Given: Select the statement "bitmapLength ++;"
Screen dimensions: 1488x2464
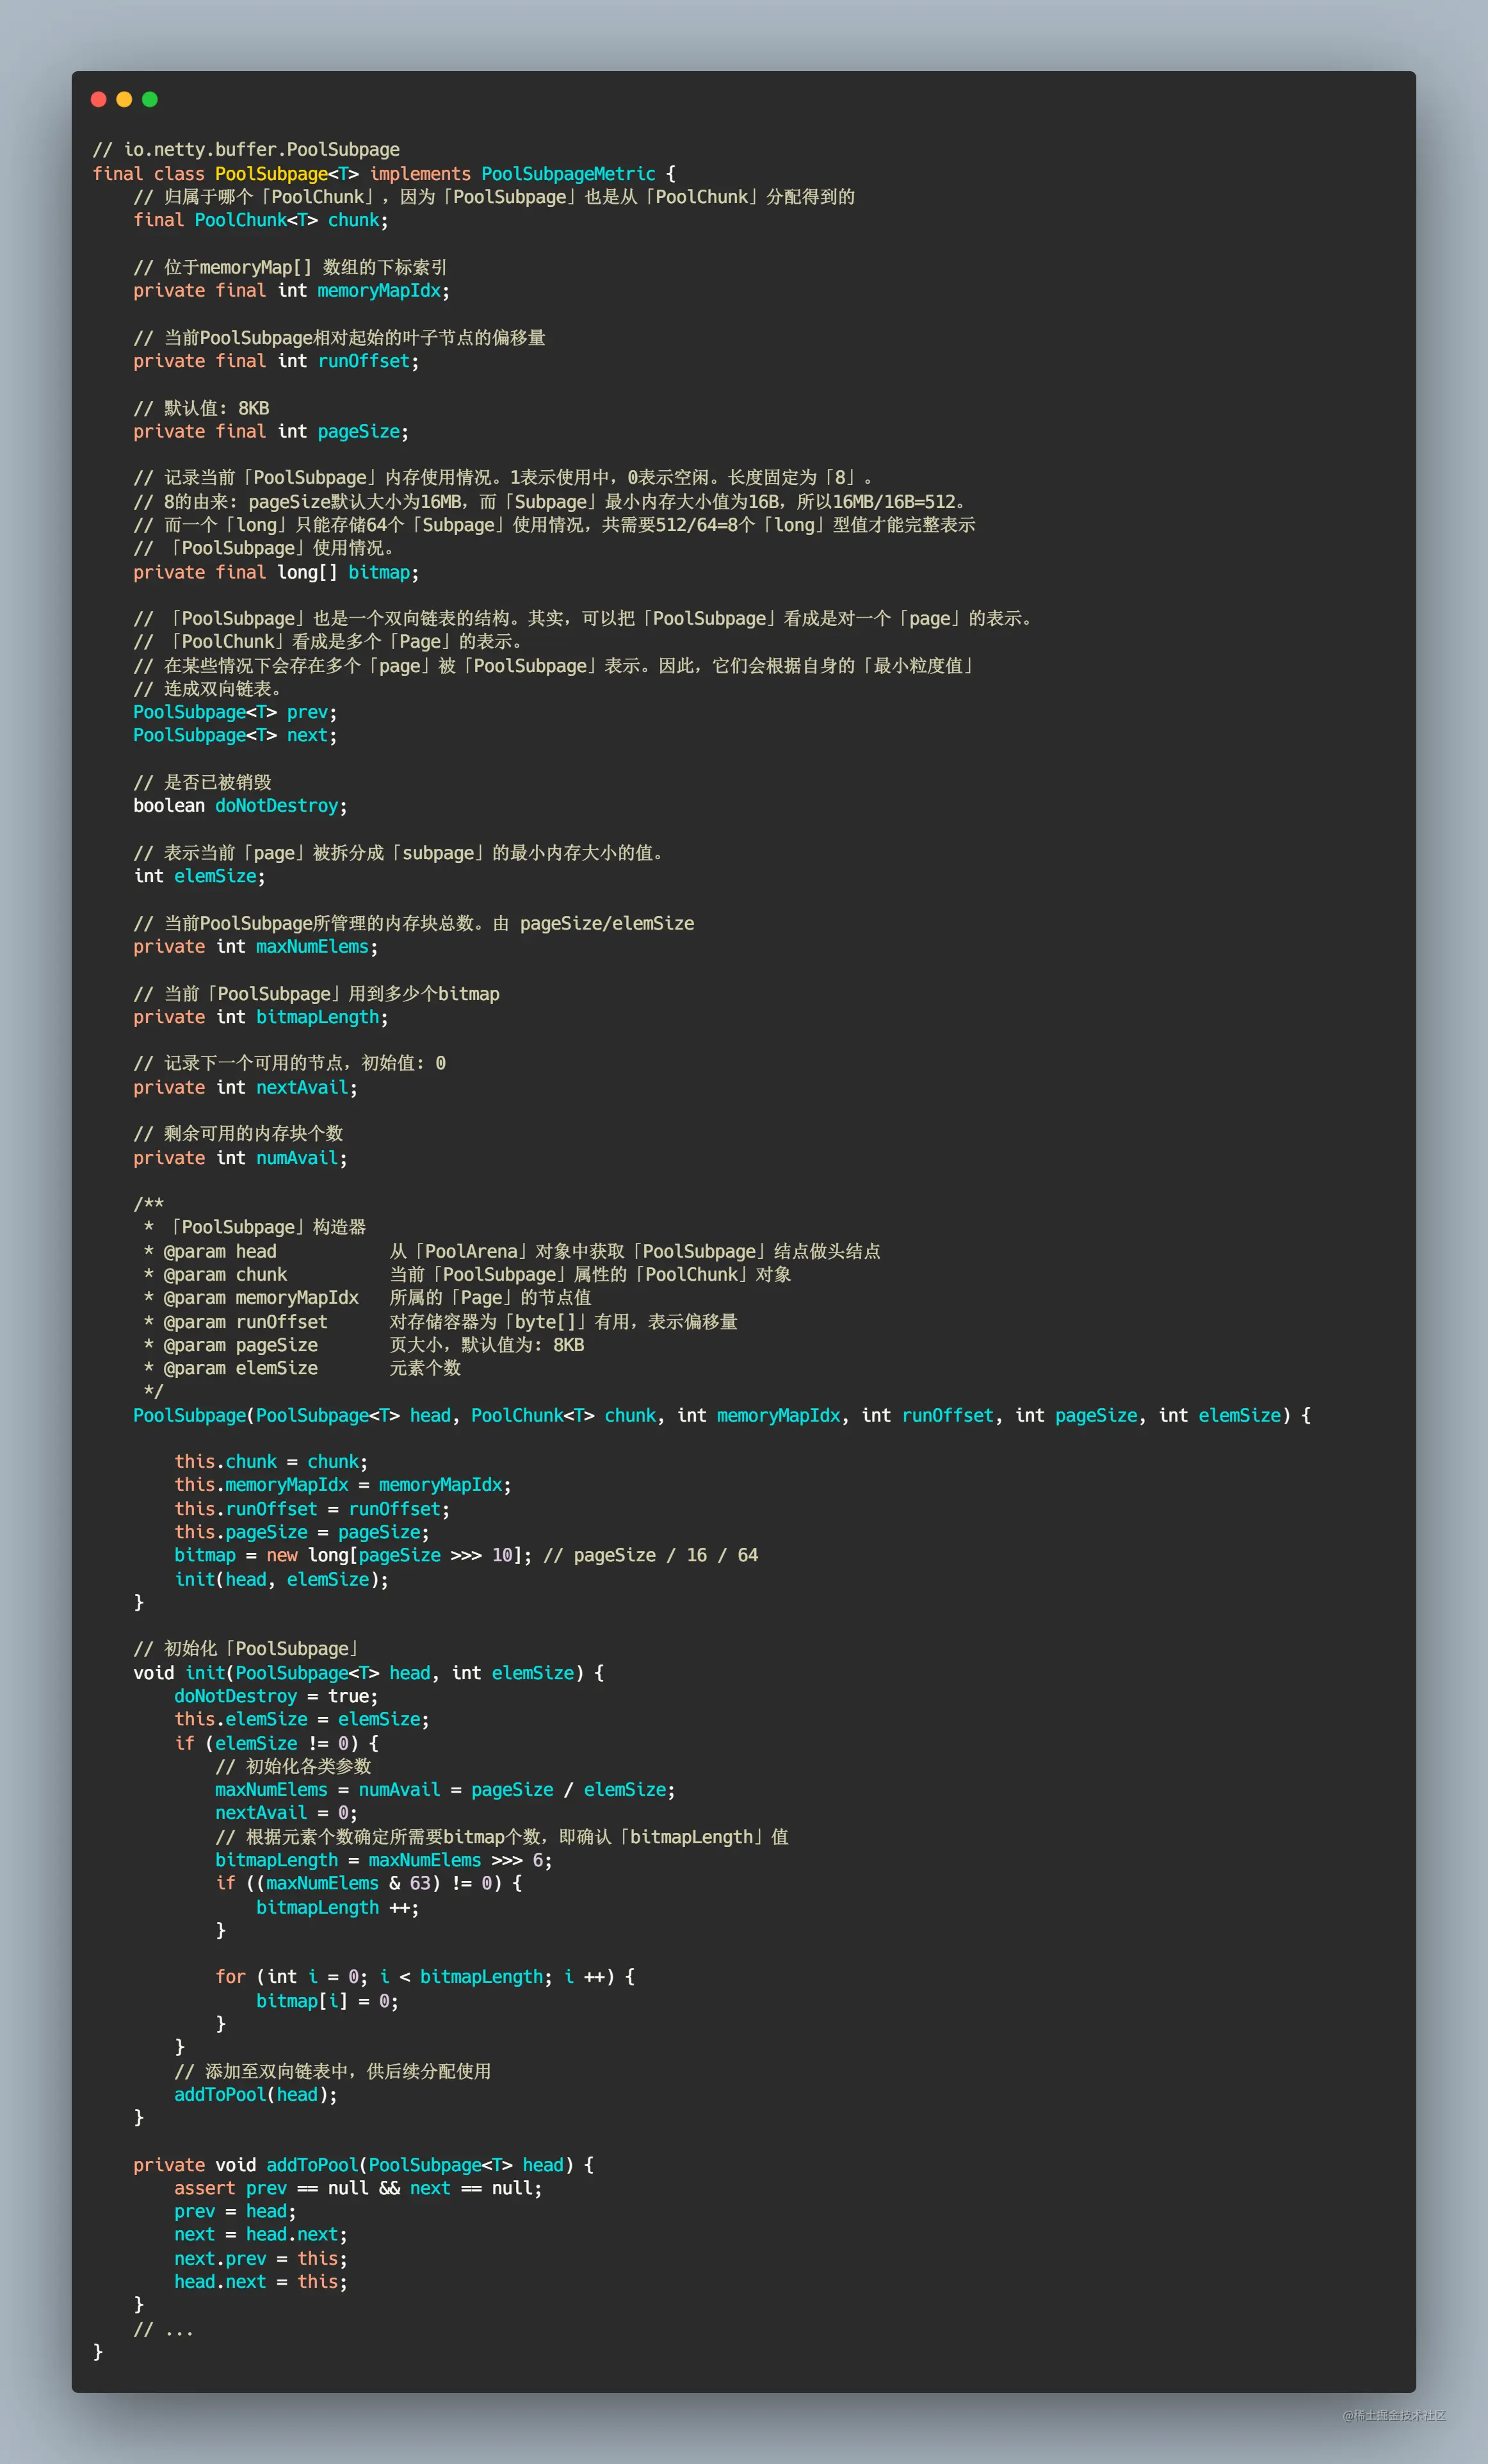Looking at the screenshot, I should [338, 1907].
